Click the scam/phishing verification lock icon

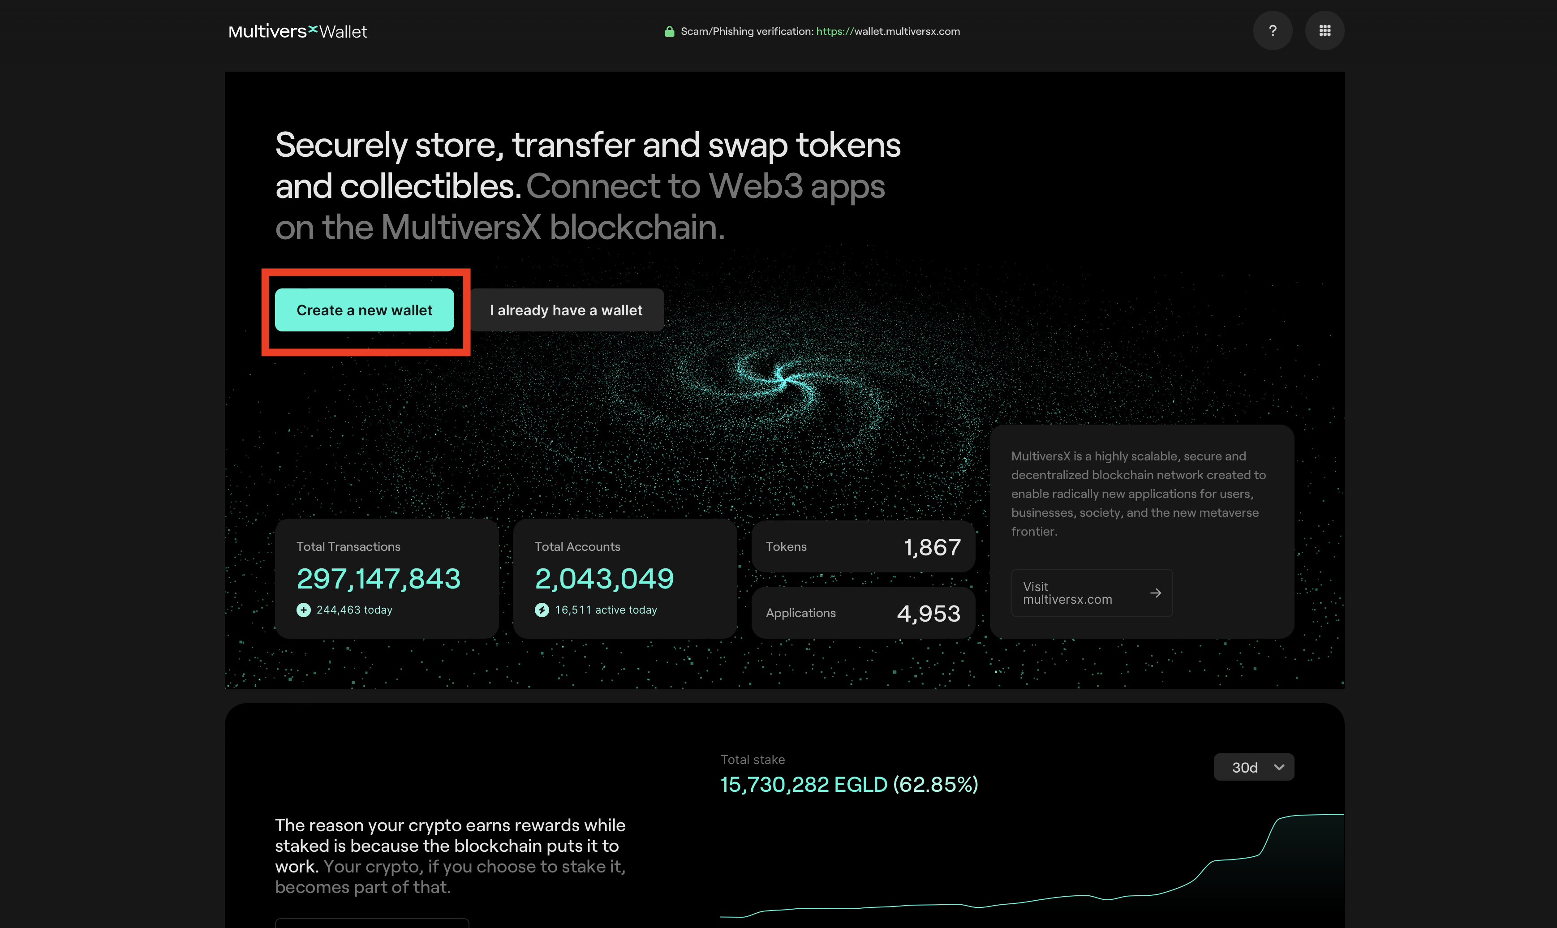tap(668, 30)
